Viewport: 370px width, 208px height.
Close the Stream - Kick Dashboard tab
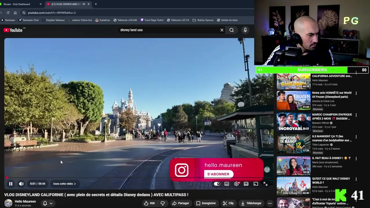tap(40, 4)
